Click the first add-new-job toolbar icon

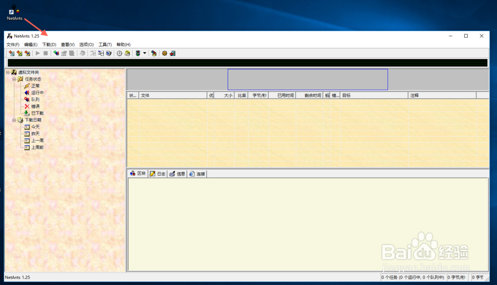(11, 53)
